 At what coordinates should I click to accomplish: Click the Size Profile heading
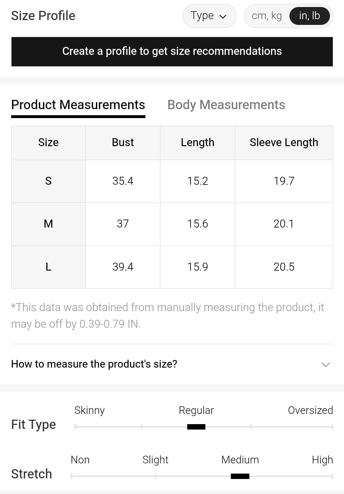[x=43, y=16]
